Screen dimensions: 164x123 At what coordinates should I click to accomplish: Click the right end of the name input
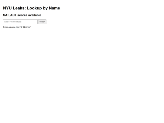(36, 22)
